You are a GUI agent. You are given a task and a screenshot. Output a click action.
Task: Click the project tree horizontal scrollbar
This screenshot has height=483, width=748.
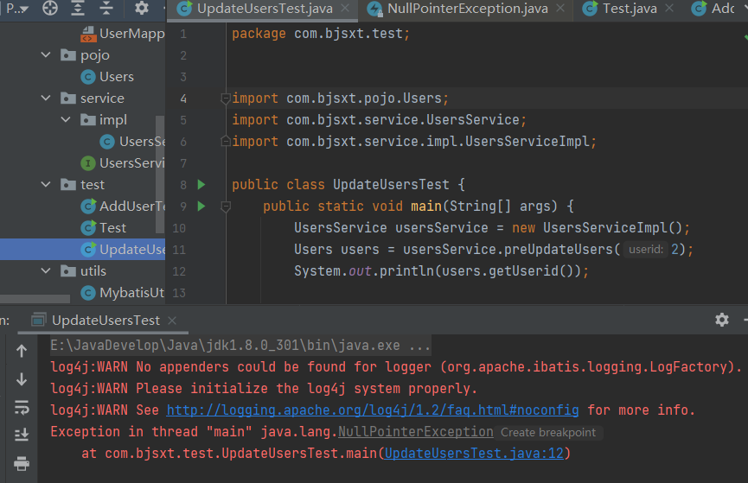point(35,299)
